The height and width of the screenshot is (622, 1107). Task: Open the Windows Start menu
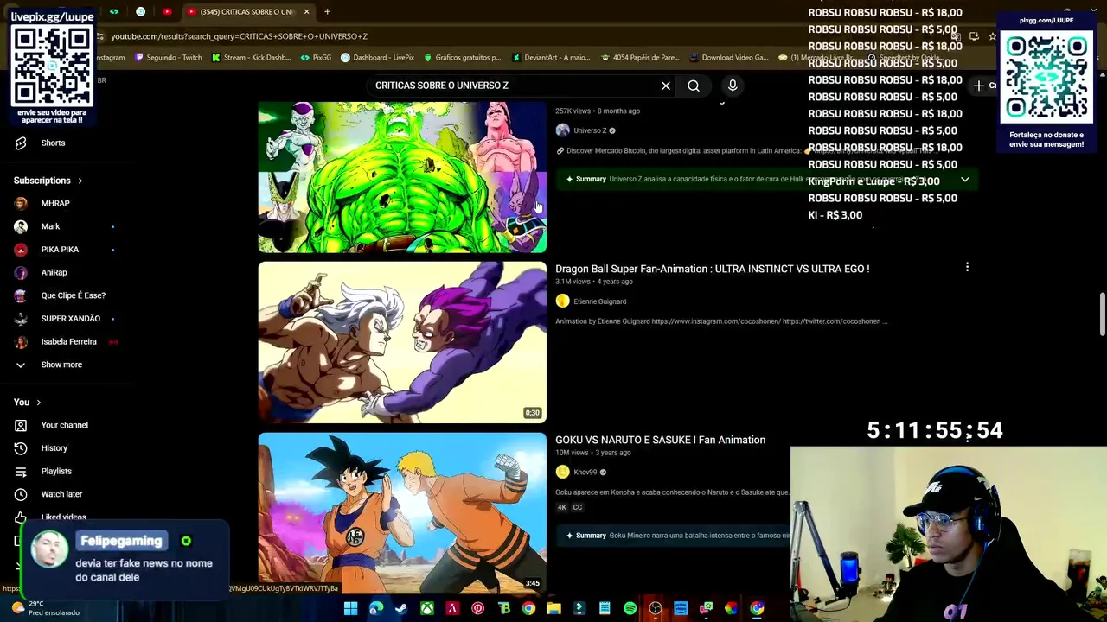350,608
